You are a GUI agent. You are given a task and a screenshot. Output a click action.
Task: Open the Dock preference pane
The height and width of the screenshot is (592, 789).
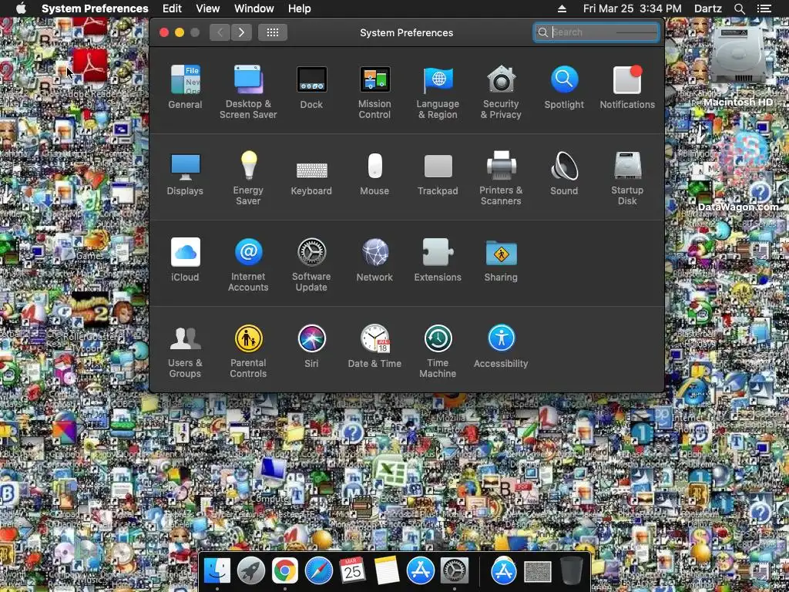click(x=311, y=87)
